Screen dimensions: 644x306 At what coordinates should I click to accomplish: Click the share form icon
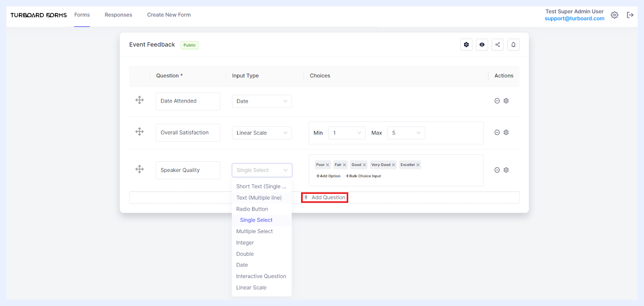498,45
